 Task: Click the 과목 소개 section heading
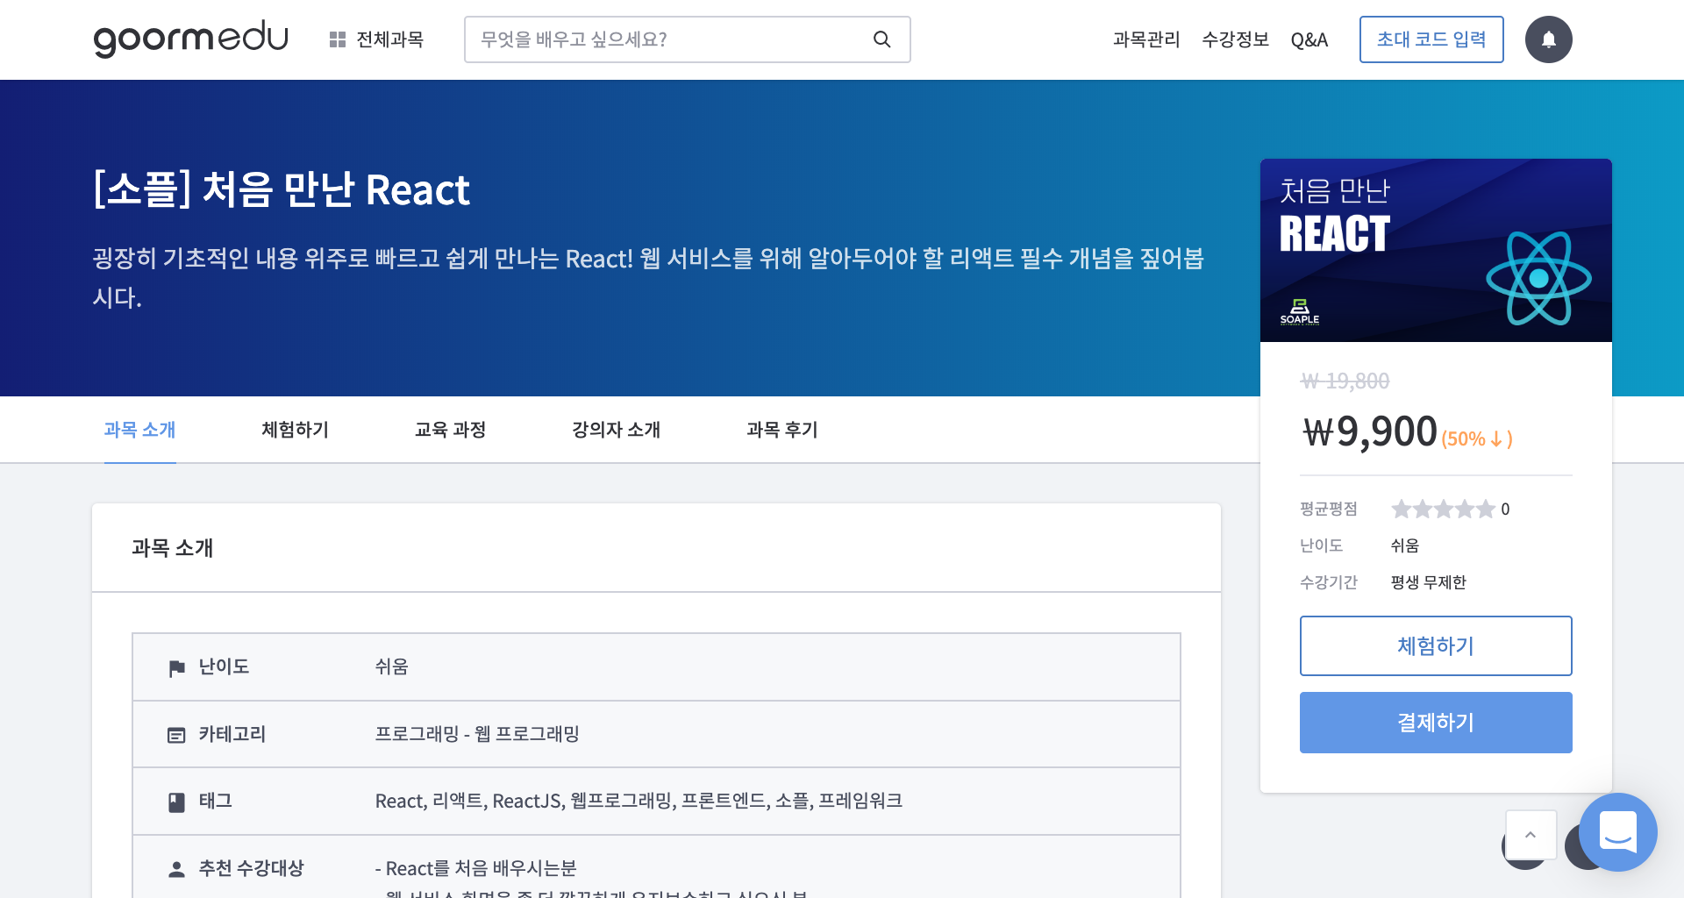click(172, 548)
